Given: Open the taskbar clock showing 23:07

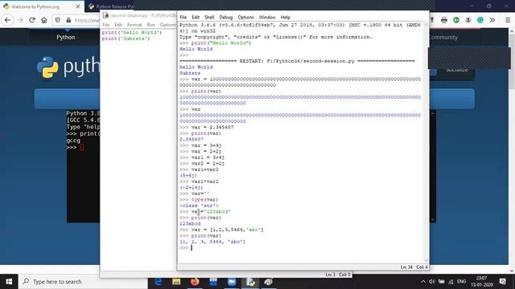Looking at the screenshot, I should 481,282.
